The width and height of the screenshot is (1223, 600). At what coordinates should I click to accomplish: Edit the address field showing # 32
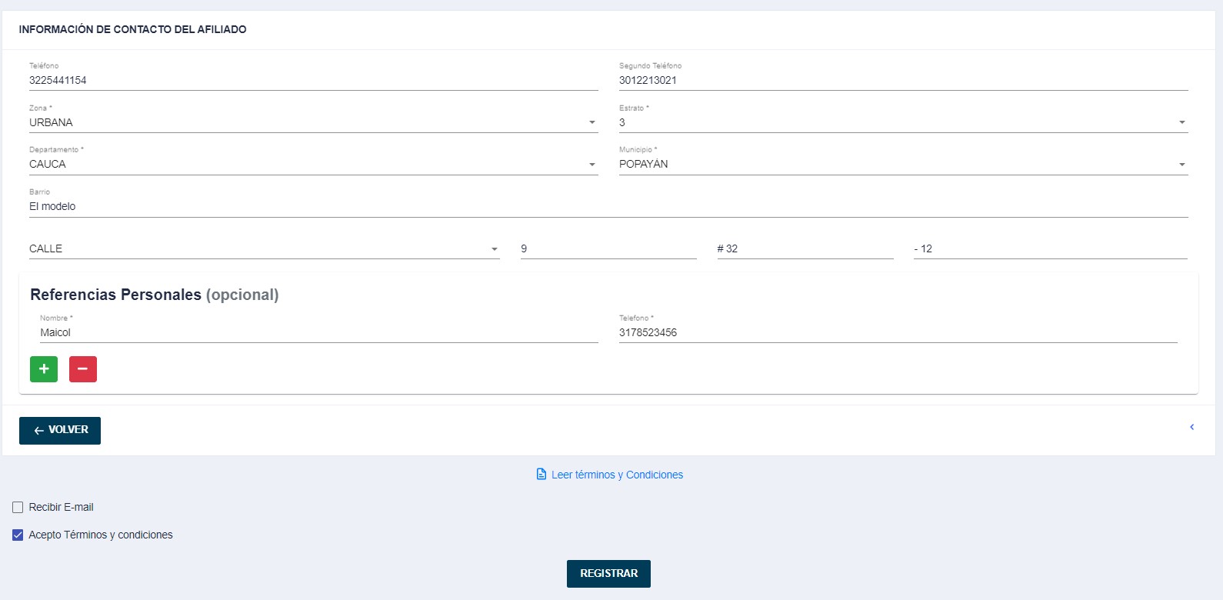tap(805, 248)
